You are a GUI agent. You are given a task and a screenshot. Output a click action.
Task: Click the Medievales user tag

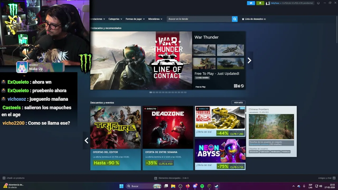[x=275, y=152]
